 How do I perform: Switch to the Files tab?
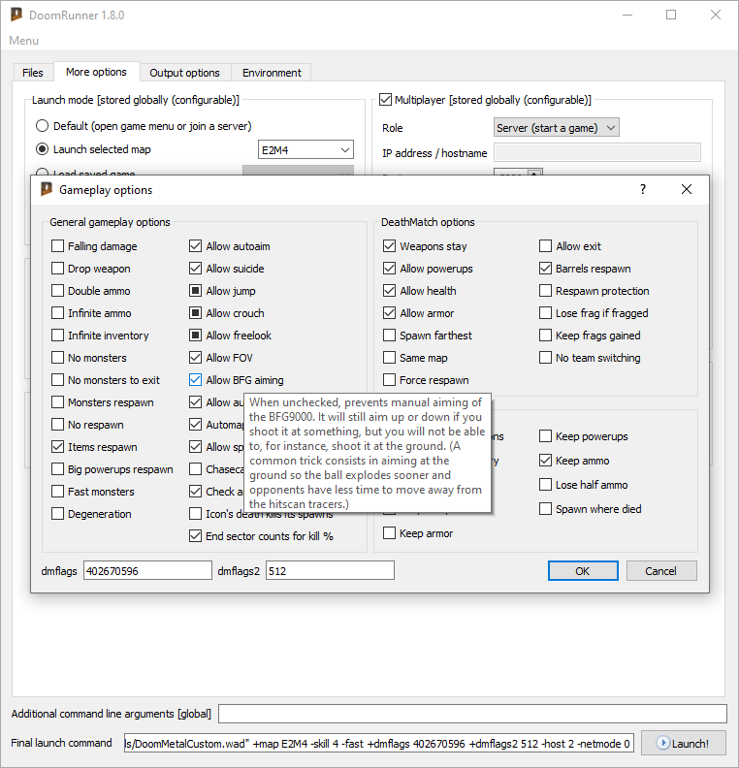[33, 73]
